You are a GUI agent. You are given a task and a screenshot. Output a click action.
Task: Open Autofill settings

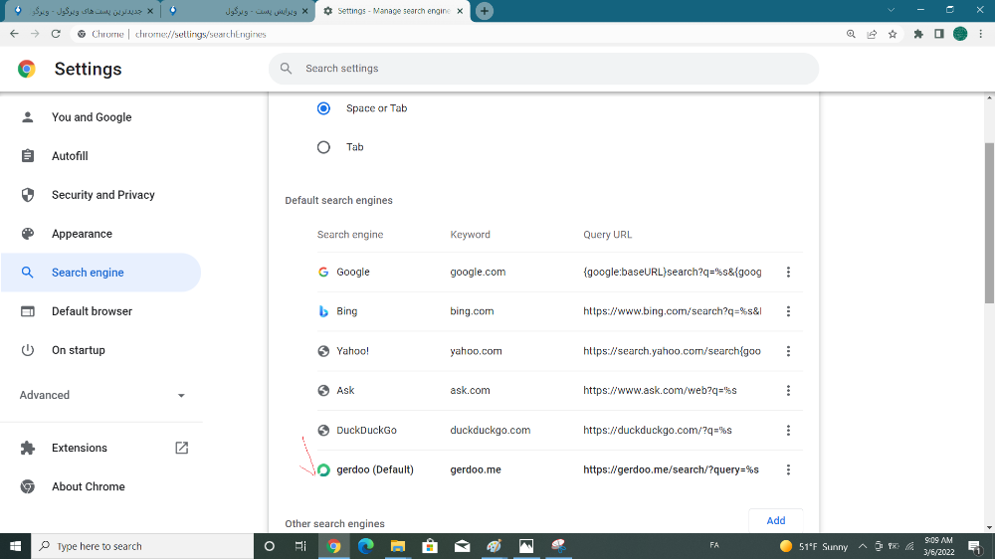[x=70, y=156]
